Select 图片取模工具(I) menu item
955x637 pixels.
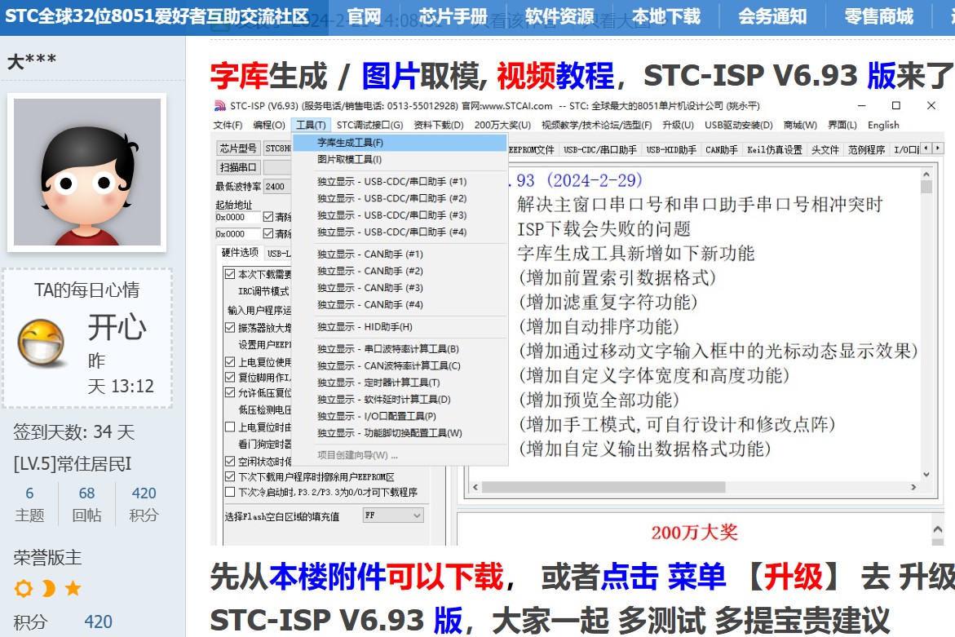pyautogui.click(x=400, y=160)
